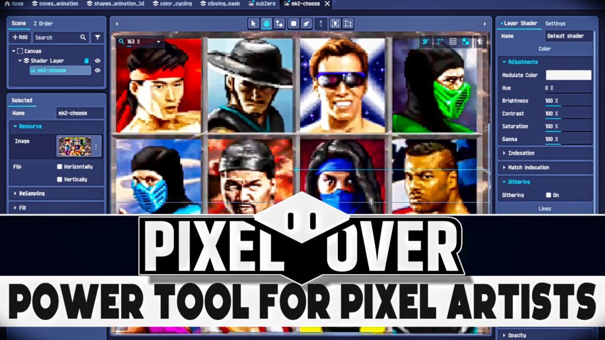Open the zoom percentage dropdown arrow
The width and height of the screenshot is (605, 340).
[x=158, y=42]
